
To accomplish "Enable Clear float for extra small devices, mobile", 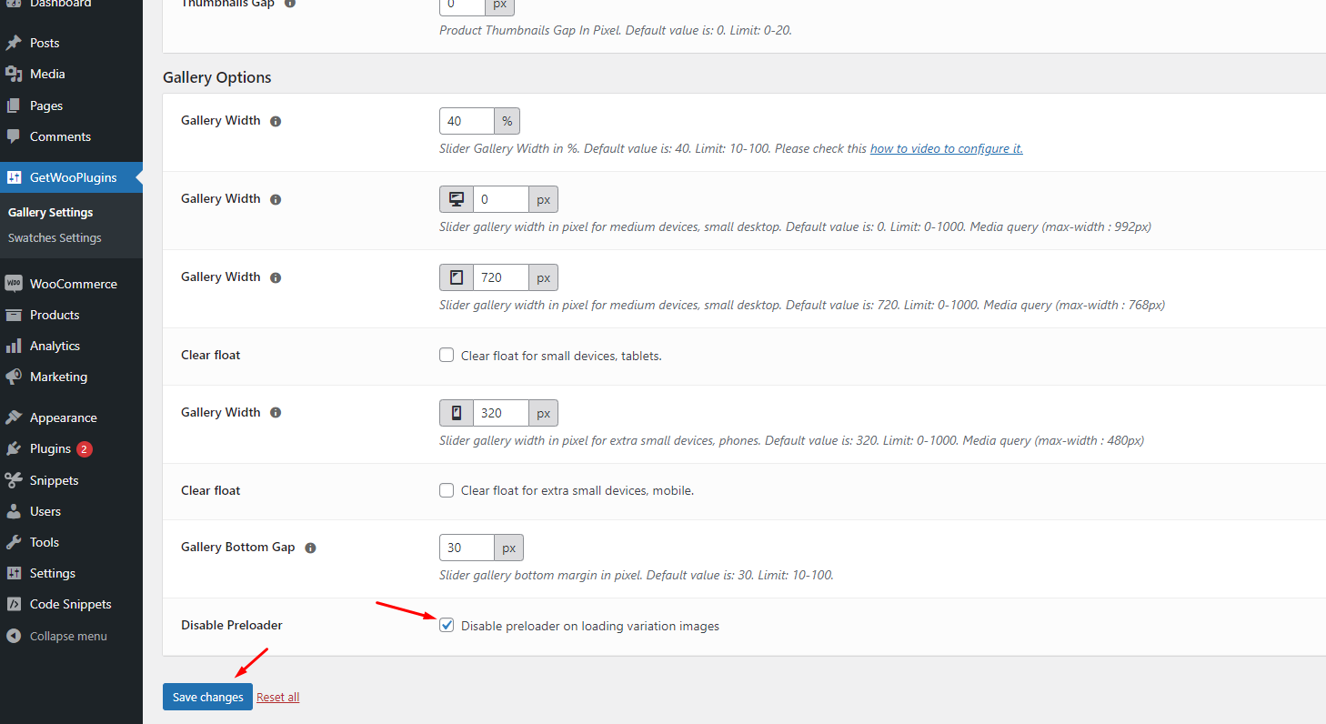I will click(447, 490).
